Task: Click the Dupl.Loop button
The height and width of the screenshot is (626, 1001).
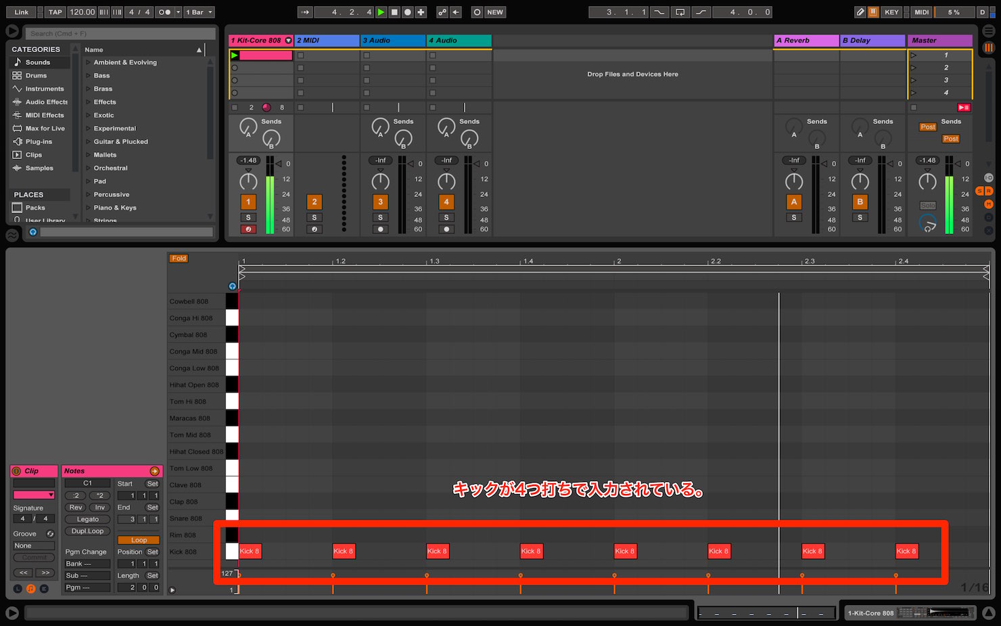Action: pyautogui.click(x=88, y=531)
